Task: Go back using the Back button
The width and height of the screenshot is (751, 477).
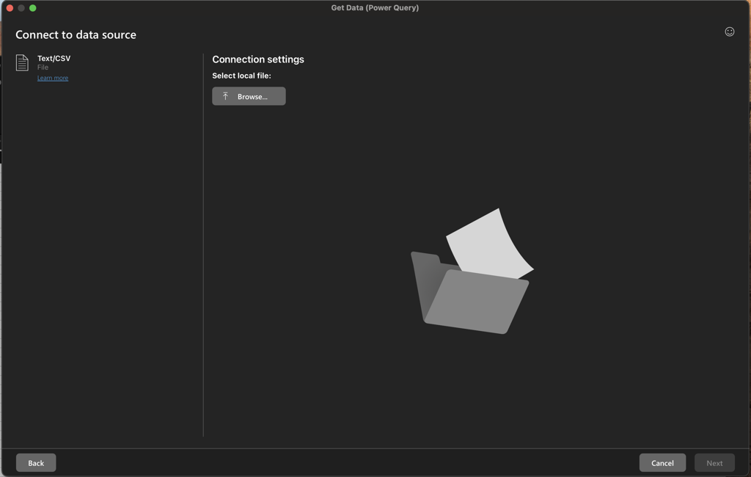Action: click(36, 463)
